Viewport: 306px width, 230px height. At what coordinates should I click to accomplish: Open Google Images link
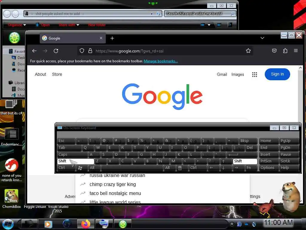pos(238,74)
